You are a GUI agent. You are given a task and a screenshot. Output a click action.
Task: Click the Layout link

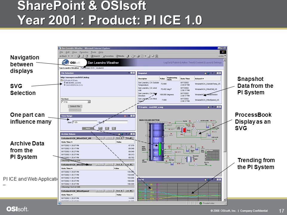[208, 62]
